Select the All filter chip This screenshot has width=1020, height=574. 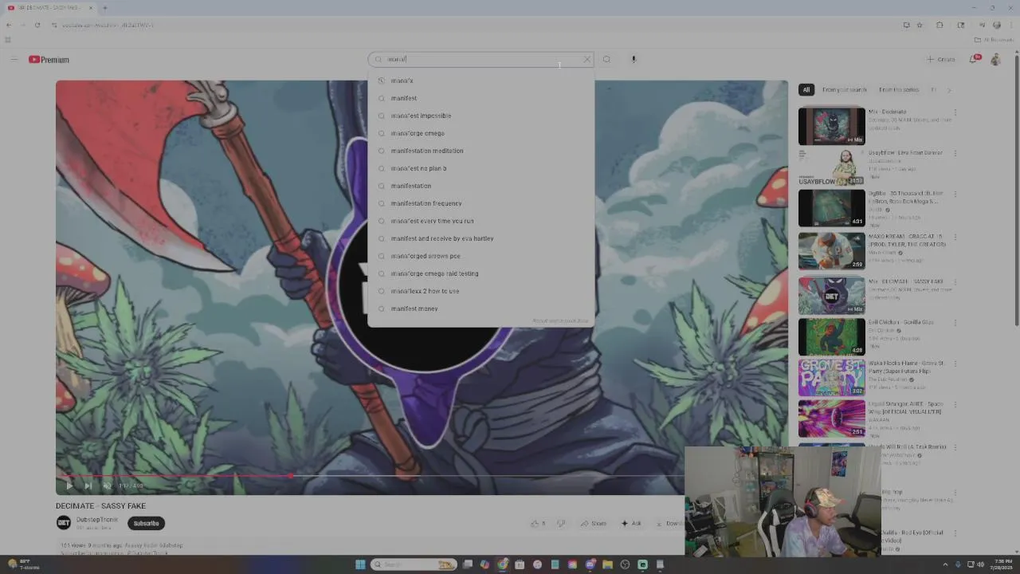806,90
